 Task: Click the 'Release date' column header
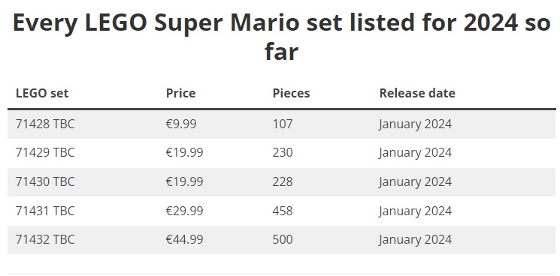[417, 93]
